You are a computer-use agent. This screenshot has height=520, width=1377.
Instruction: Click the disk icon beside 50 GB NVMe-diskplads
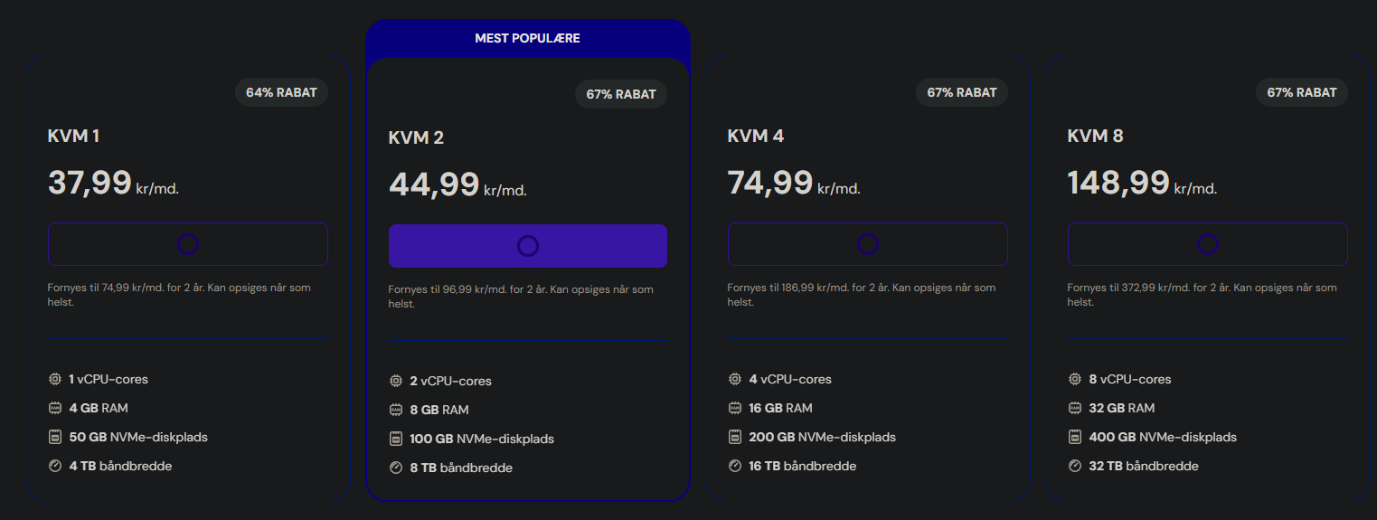coord(54,438)
